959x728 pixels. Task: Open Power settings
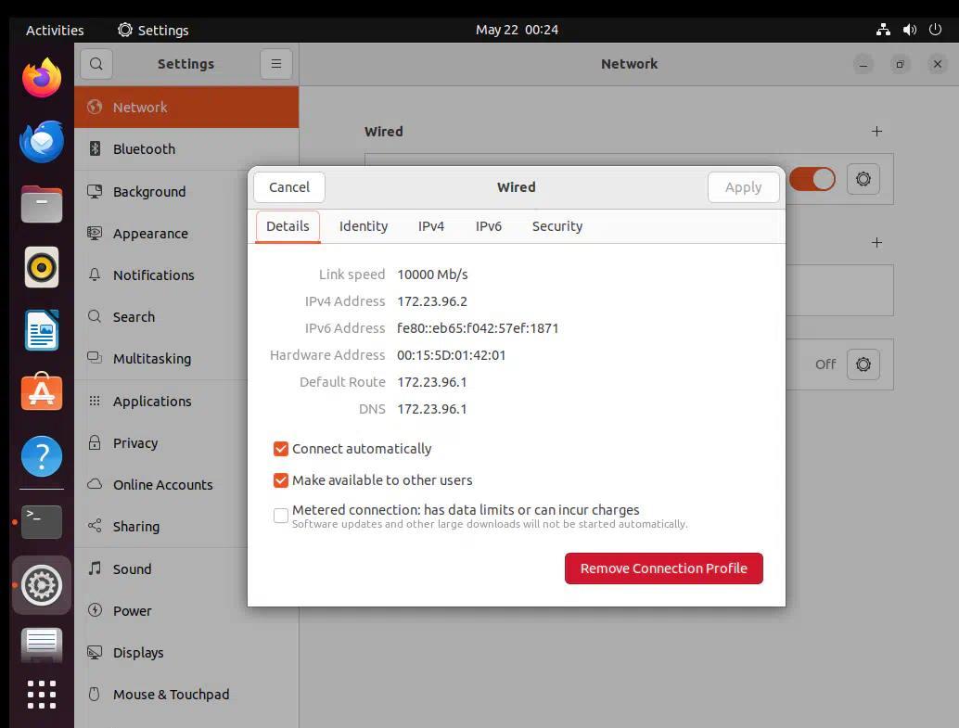[x=186, y=610]
